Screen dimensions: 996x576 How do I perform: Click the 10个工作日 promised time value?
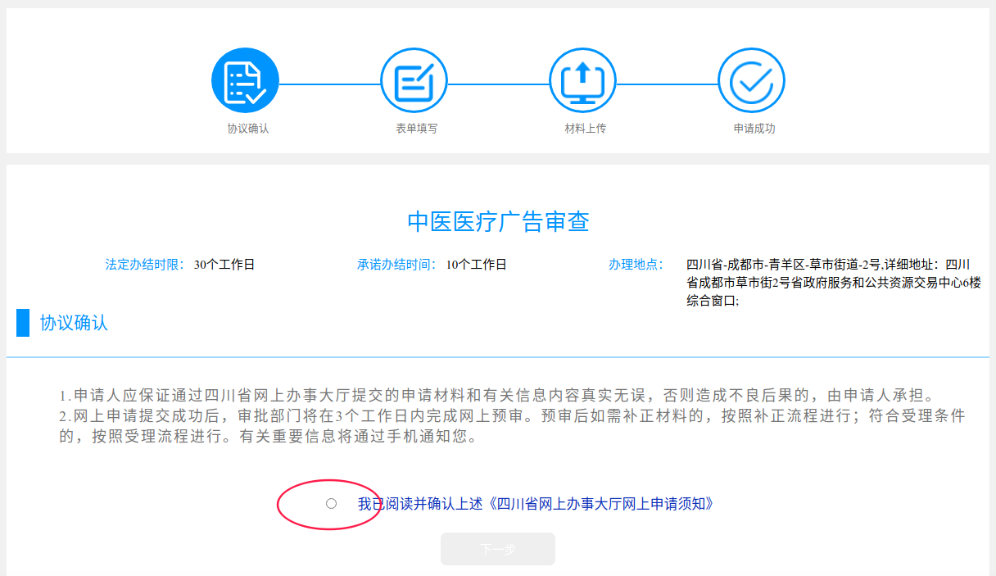[x=477, y=265]
